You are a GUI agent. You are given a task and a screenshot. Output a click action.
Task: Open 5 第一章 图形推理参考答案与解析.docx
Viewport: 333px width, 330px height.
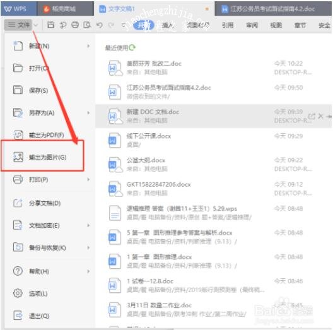[213, 237]
